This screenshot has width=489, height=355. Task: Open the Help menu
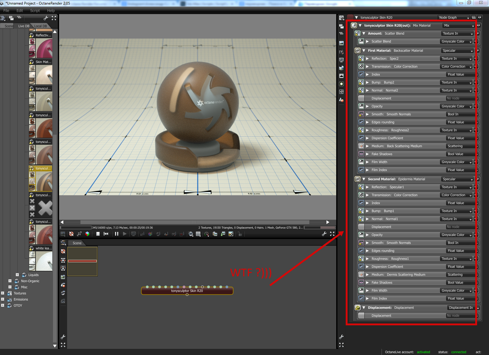[x=51, y=10]
